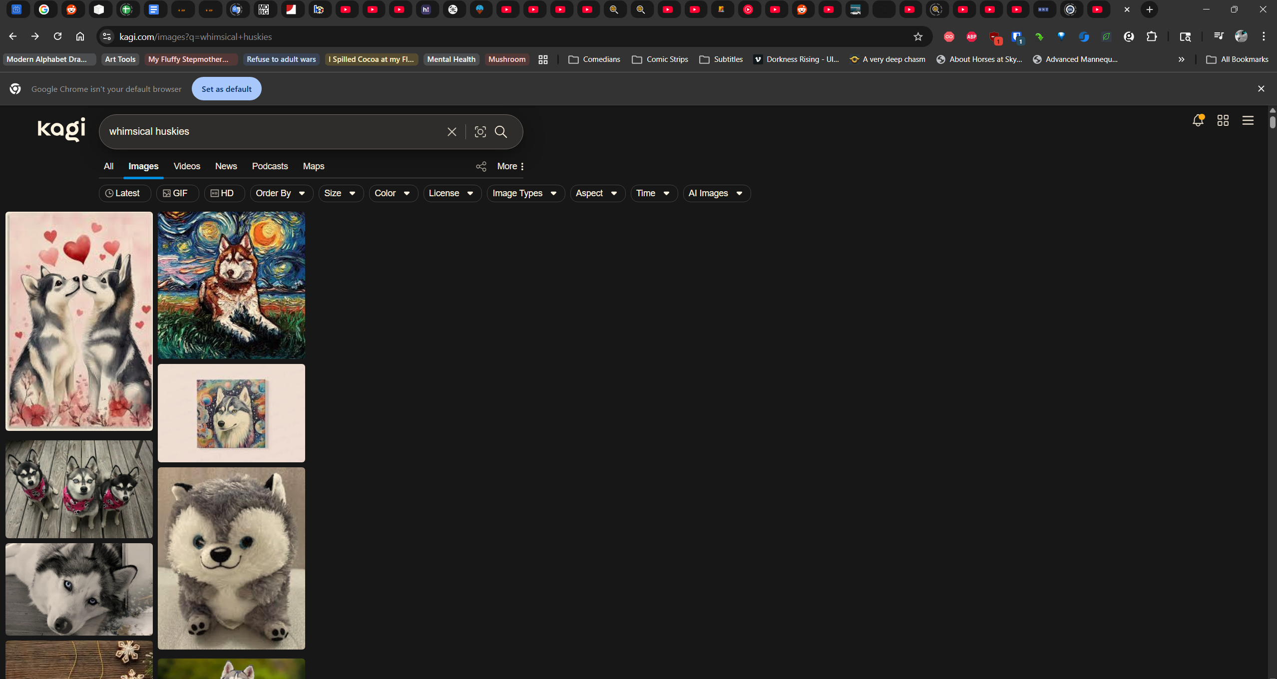Click the reverse image search camera icon

pos(480,132)
